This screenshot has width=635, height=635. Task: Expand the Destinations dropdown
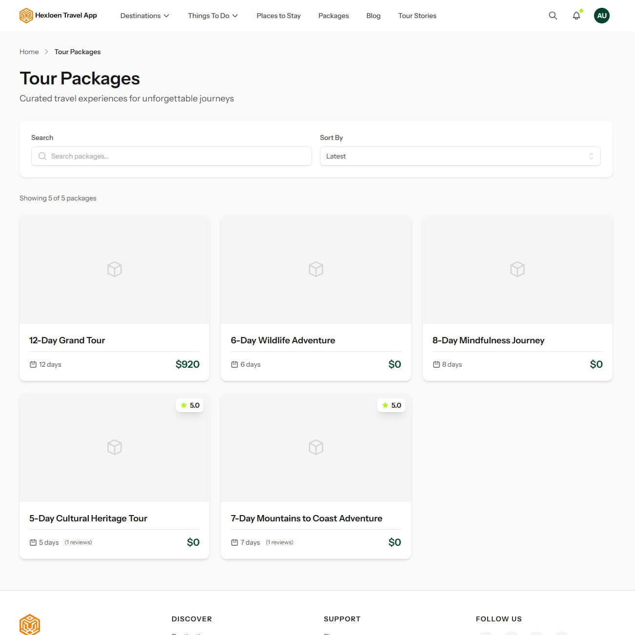pos(144,15)
